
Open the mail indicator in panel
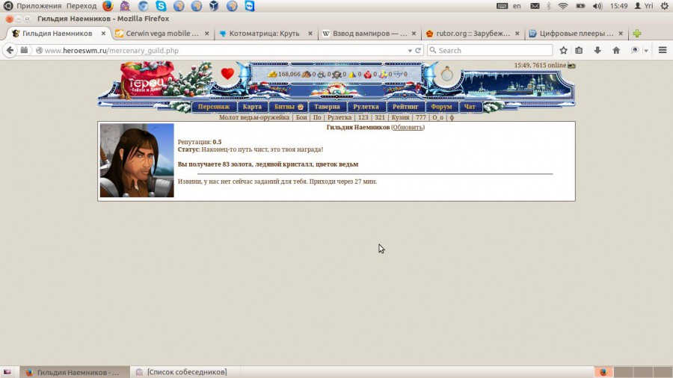click(x=535, y=5)
